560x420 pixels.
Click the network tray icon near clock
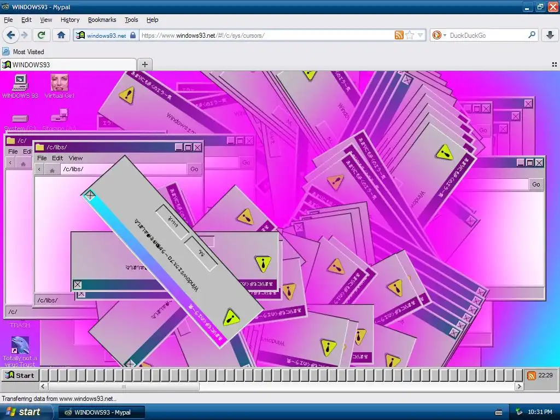pos(518,412)
